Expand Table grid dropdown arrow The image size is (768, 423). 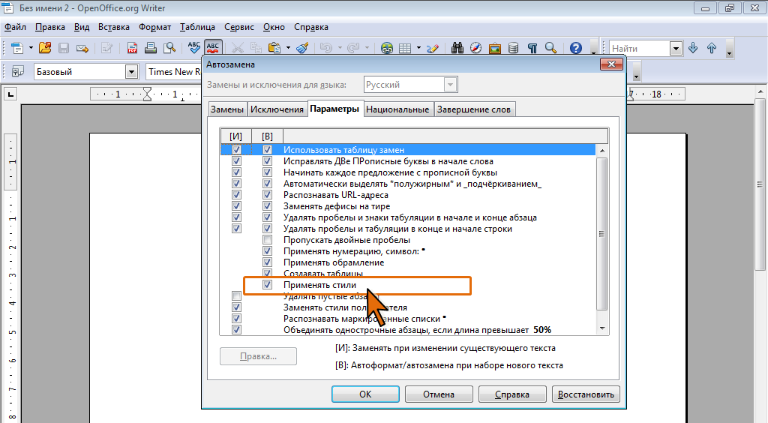coord(418,48)
